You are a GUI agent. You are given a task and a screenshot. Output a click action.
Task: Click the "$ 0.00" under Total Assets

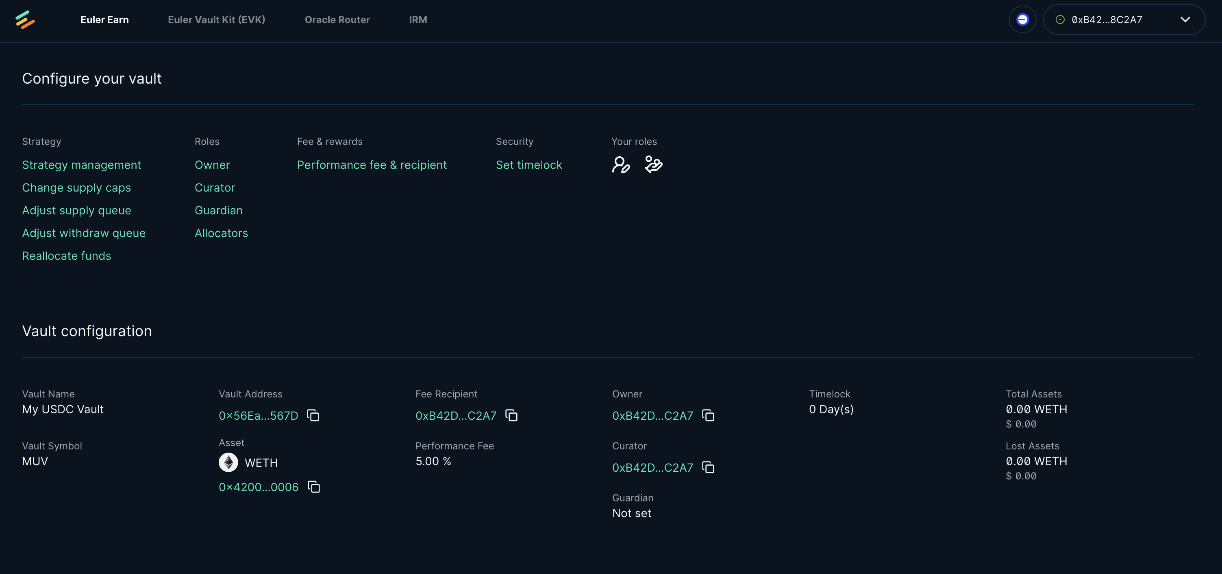click(1021, 424)
